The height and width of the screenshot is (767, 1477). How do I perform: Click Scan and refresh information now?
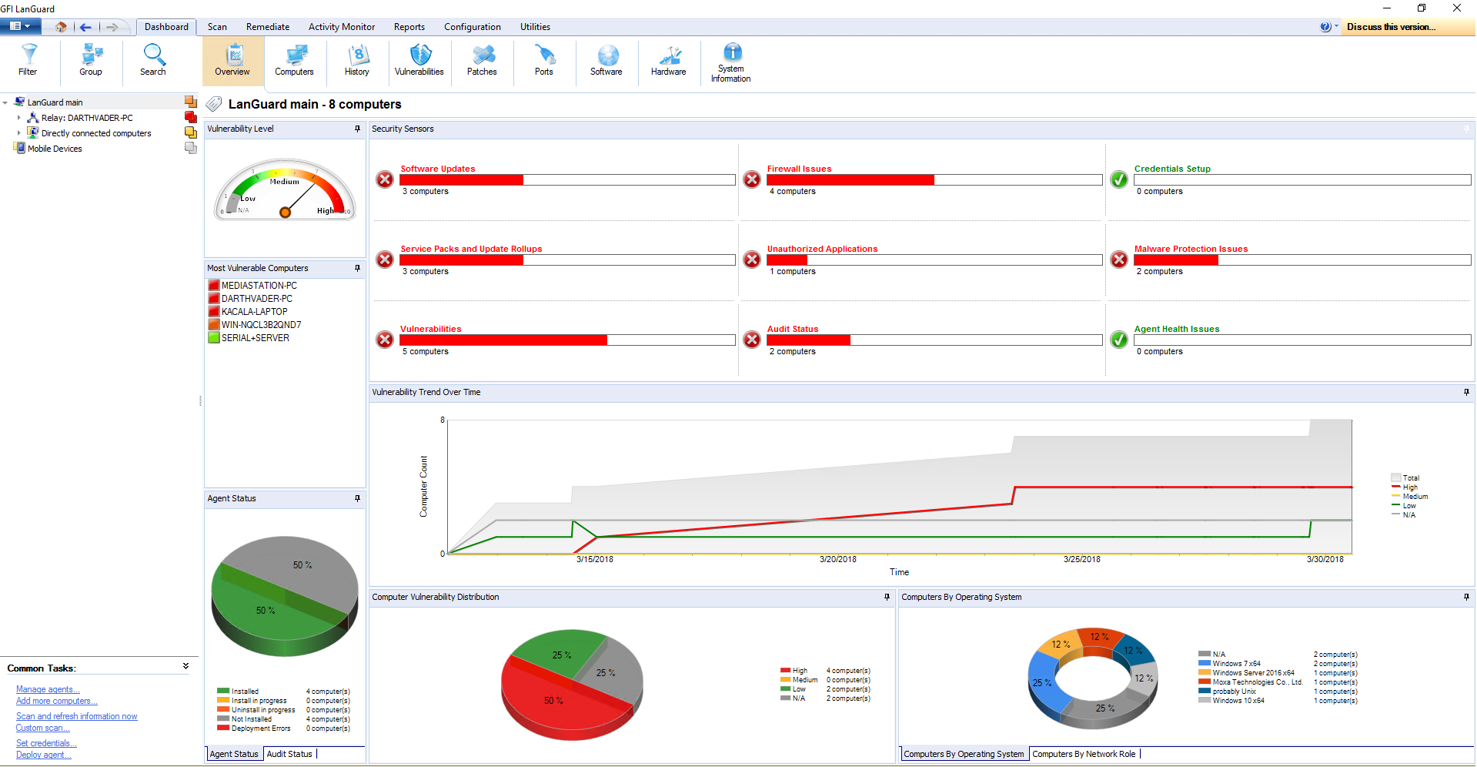(x=77, y=717)
